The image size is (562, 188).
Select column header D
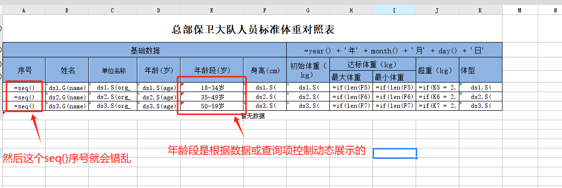159,10
